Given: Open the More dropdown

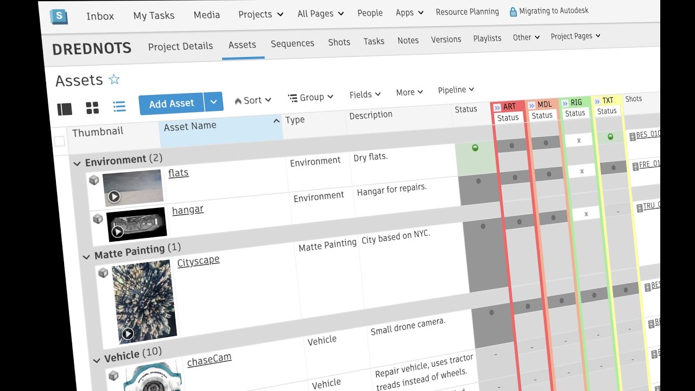Looking at the screenshot, I should pos(409,92).
